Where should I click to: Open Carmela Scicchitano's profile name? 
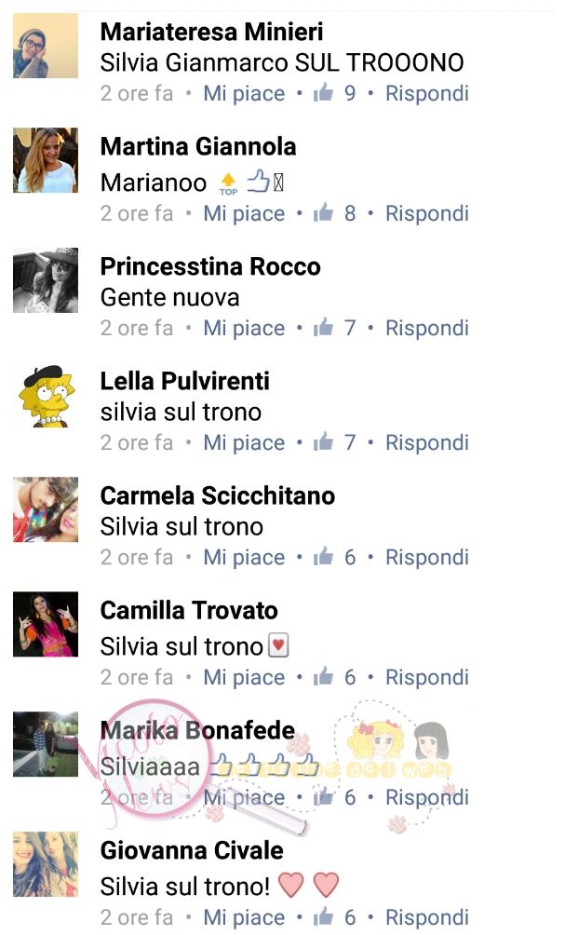[x=218, y=495]
